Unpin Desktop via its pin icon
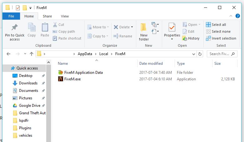This screenshot has width=244, height=142. [43, 76]
